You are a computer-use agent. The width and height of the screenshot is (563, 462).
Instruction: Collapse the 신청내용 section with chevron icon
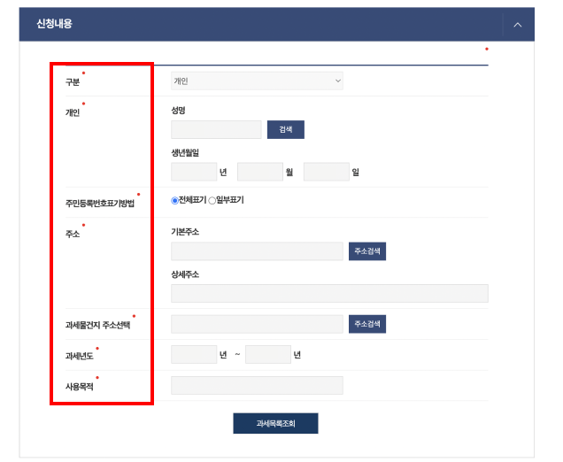pos(517,25)
